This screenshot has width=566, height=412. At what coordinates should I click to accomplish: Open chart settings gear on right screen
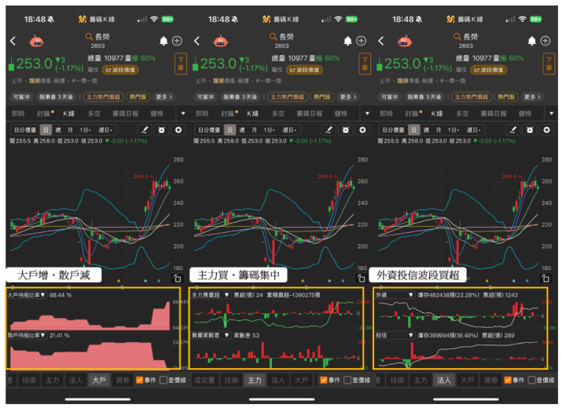tap(546, 129)
